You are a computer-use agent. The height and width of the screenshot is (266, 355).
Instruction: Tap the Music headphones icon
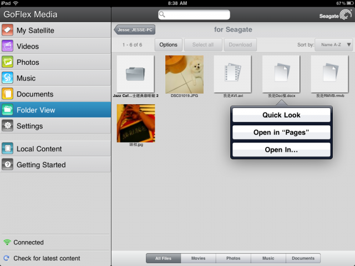tap(7, 78)
